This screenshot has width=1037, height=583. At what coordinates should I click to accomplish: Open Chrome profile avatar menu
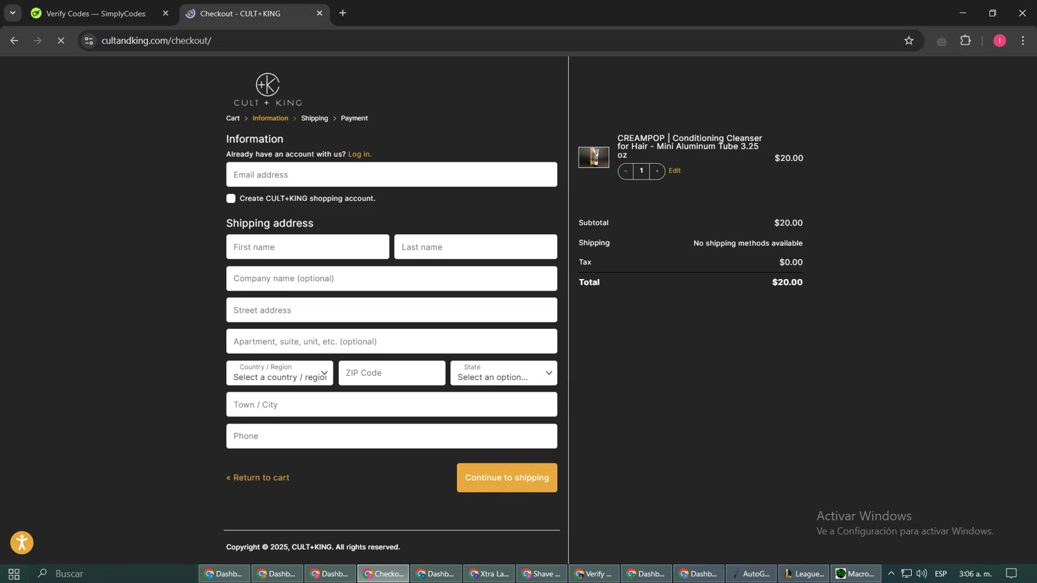click(x=1000, y=41)
